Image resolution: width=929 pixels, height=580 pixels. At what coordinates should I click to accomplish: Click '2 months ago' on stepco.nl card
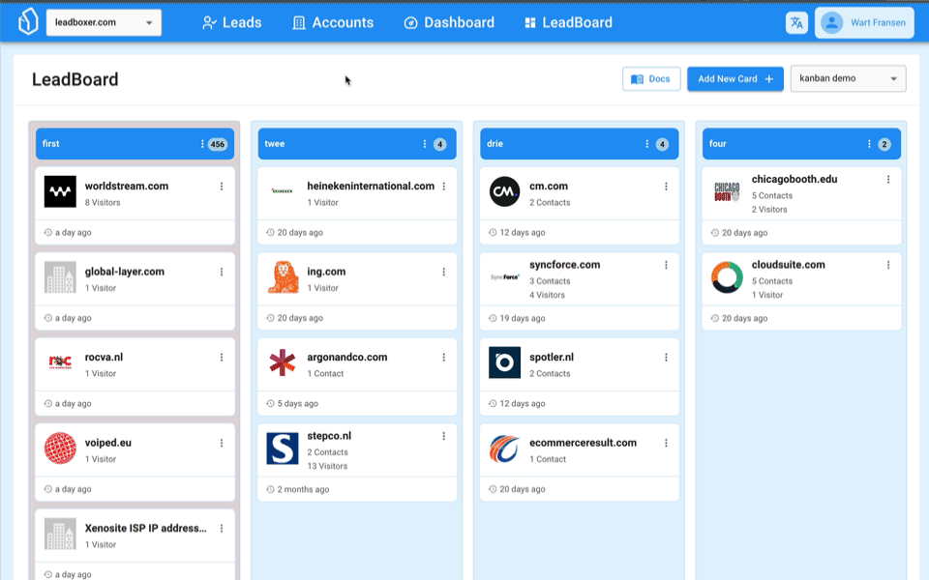tap(303, 489)
